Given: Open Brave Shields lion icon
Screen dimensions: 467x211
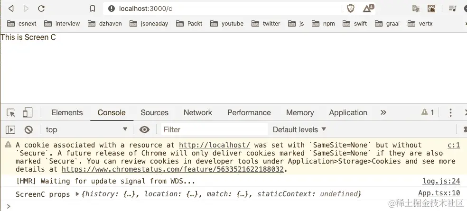Looking at the screenshot, I should coord(351,9).
